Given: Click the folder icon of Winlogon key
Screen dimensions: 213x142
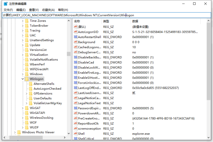Looking at the screenshot, I should point(27,79).
